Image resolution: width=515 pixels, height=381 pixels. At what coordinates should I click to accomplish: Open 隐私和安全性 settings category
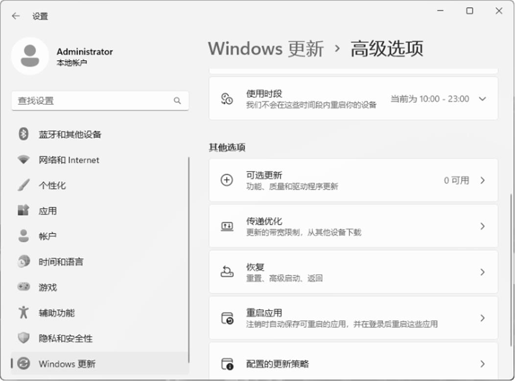point(66,338)
